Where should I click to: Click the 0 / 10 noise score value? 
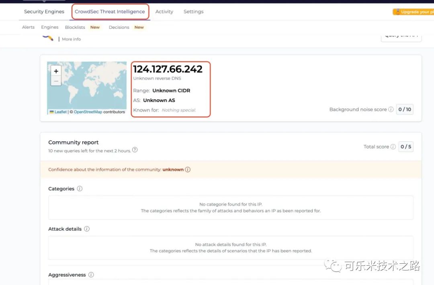click(405, 109)
